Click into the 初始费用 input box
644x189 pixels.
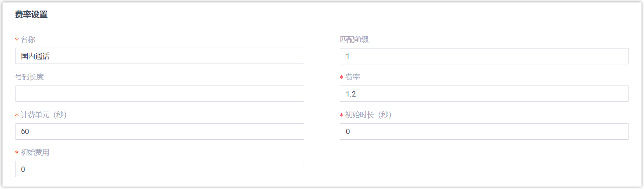tap(159, 169)
